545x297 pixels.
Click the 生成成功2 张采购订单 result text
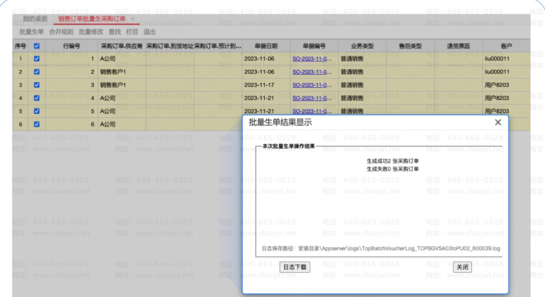tap(393, 161)
